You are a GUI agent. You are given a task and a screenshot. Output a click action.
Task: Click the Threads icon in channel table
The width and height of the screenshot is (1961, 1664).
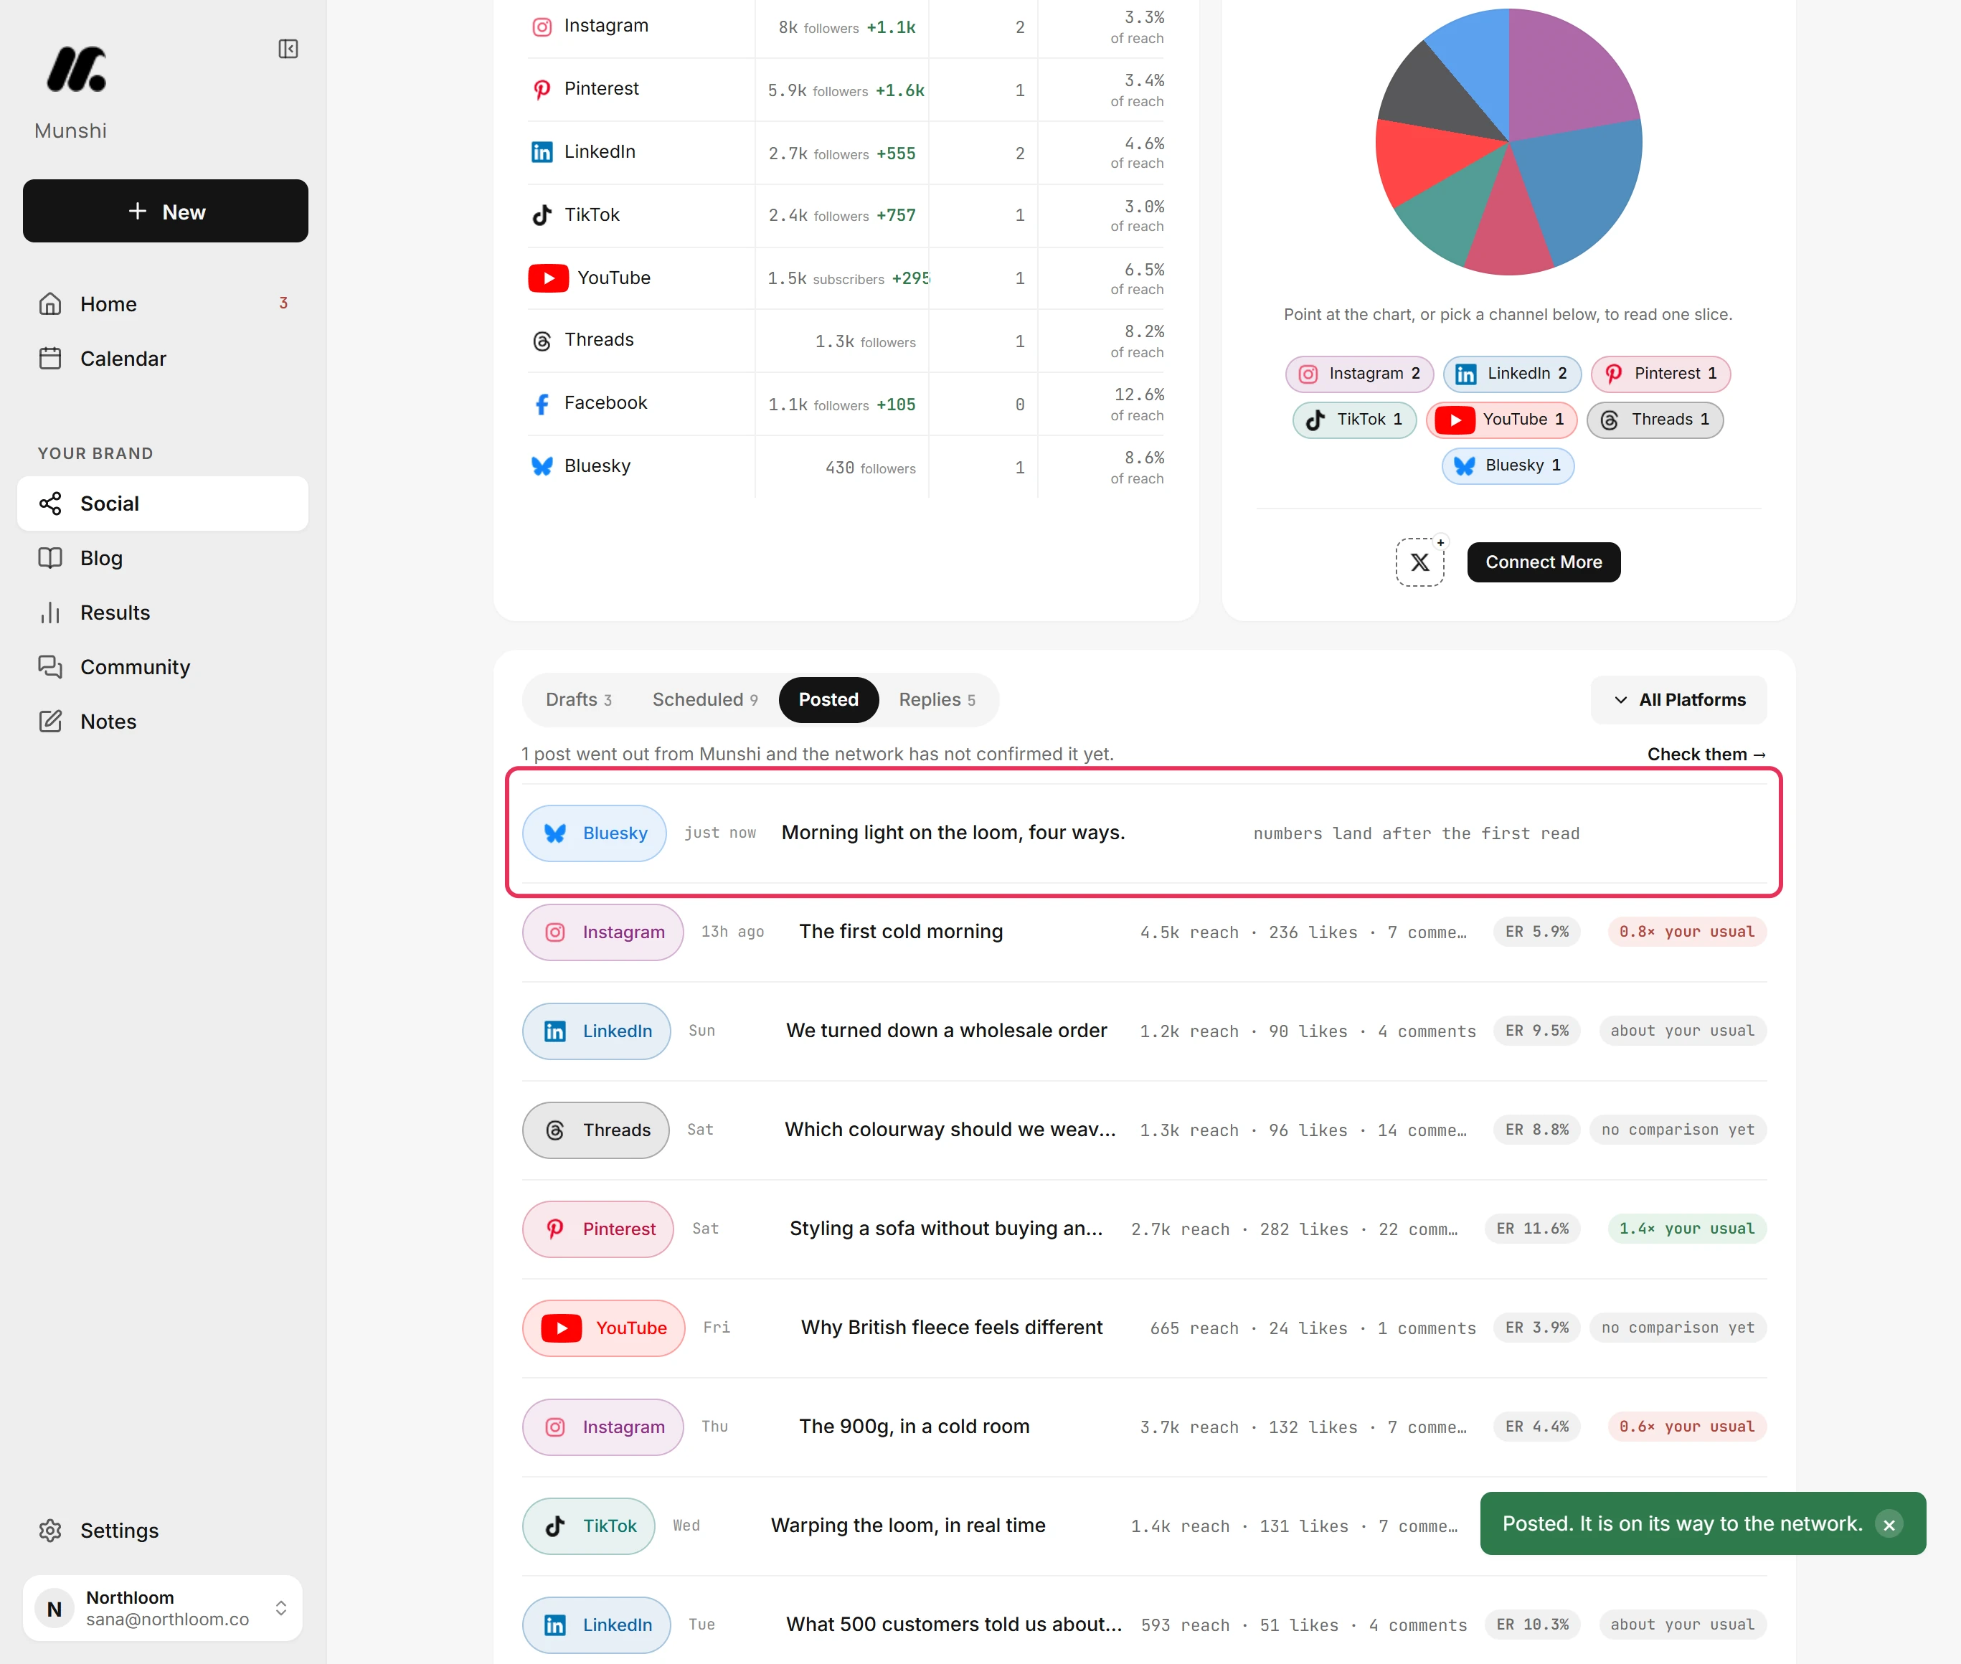tap(542, 341)
